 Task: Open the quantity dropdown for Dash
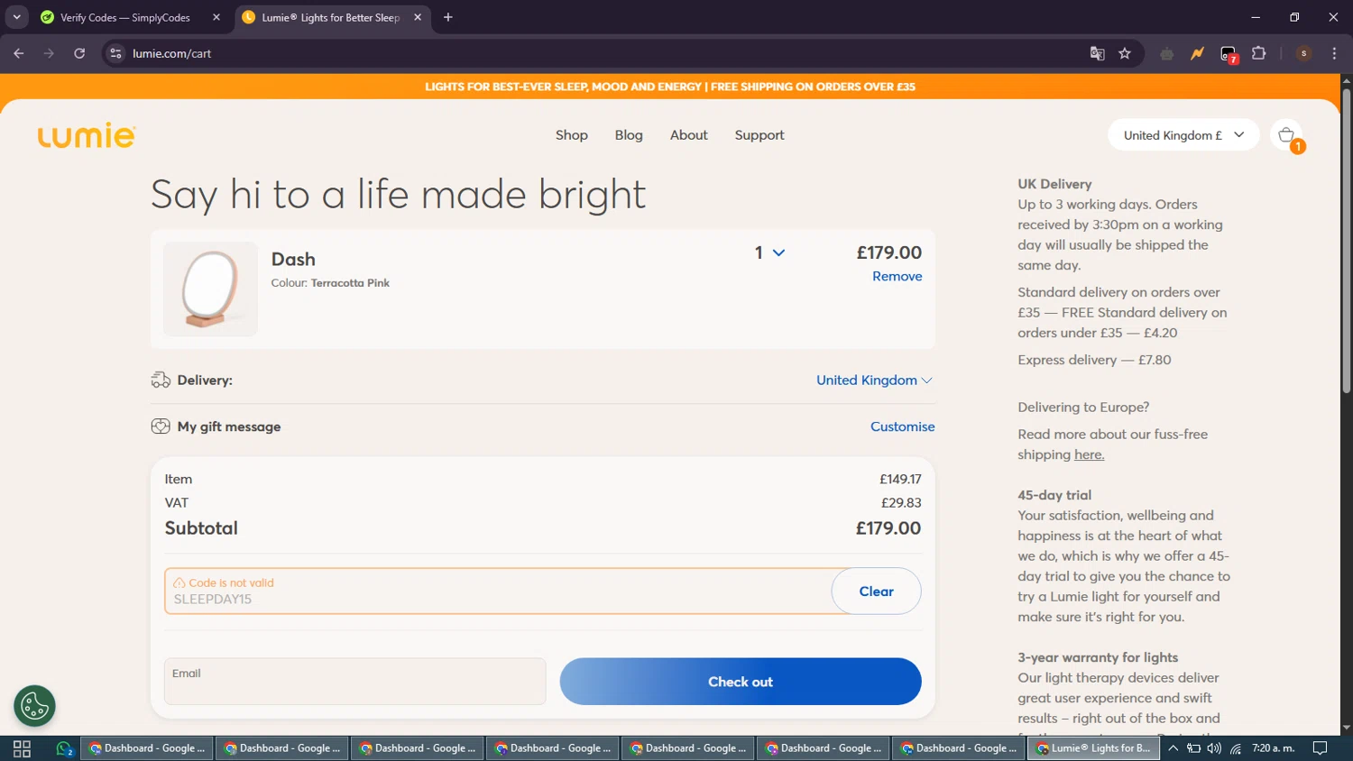[x=769, y=252]
